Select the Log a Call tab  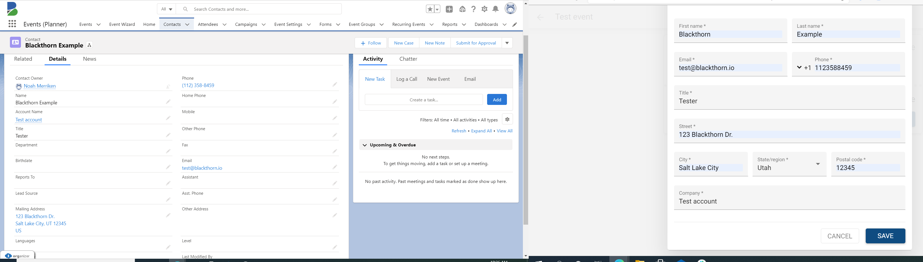point(407,79)
